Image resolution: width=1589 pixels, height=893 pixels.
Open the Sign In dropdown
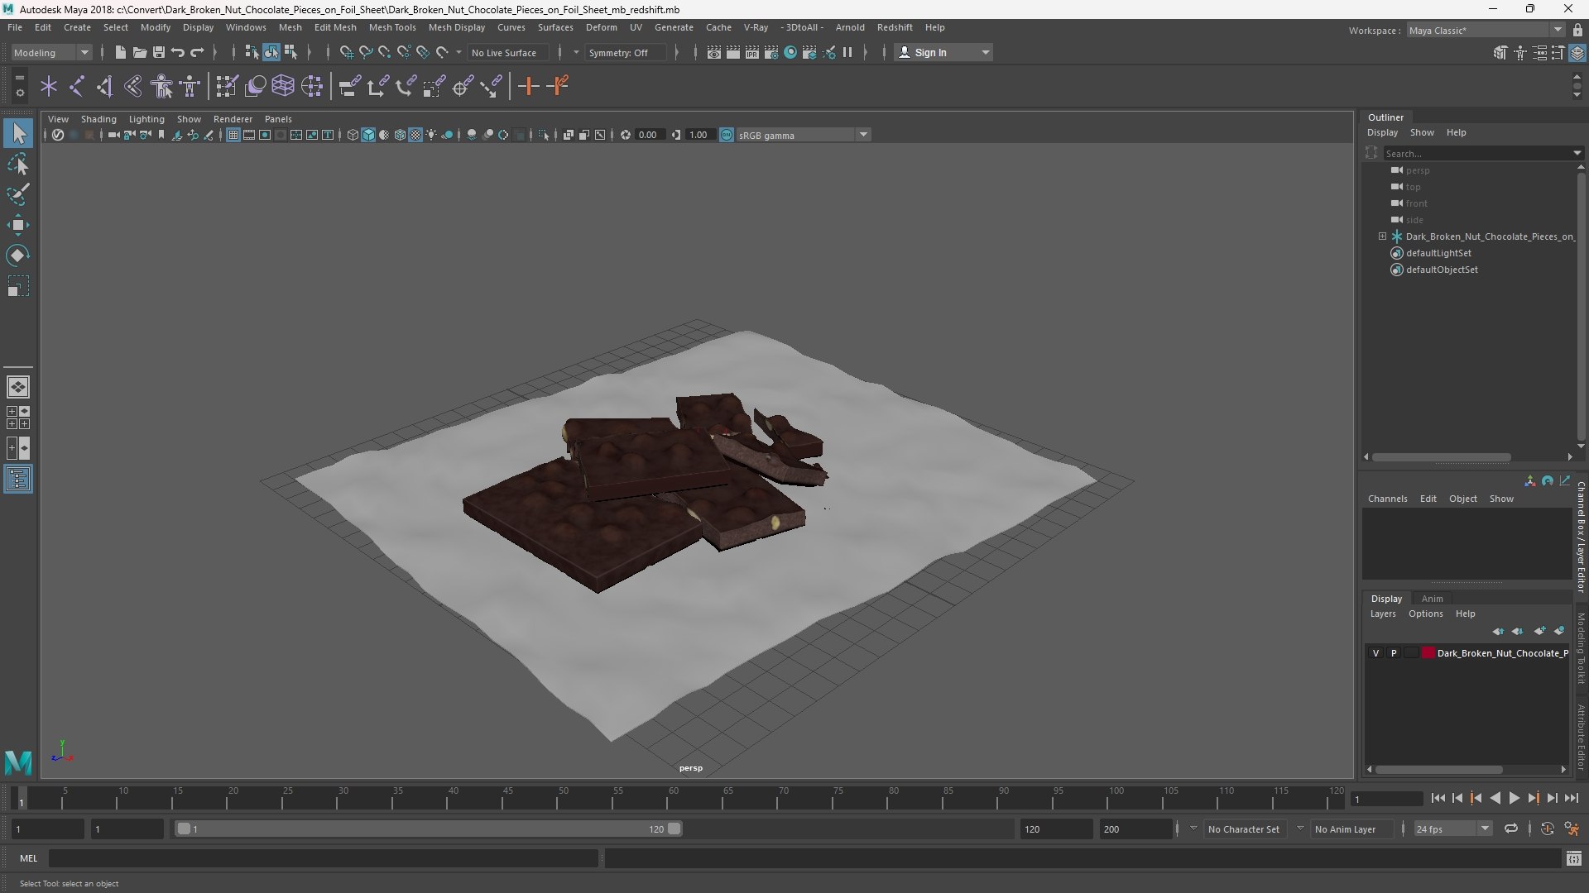click(x=944, y=52)
